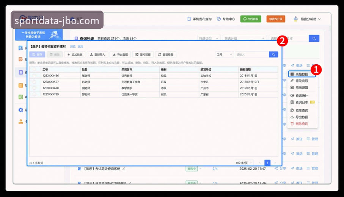Image resolution: width=344 pixels, height=197 pixels.
Task: Click the 颁发单位 column header
Action: pos(218,70)
